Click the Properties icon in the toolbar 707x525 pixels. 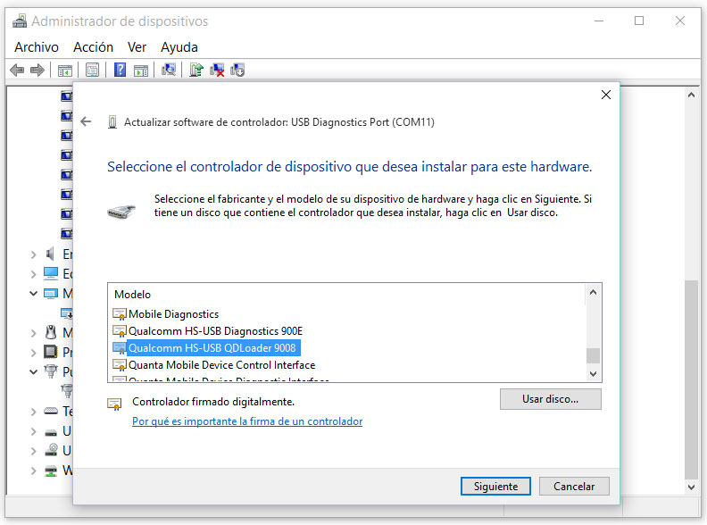(92, 70)
